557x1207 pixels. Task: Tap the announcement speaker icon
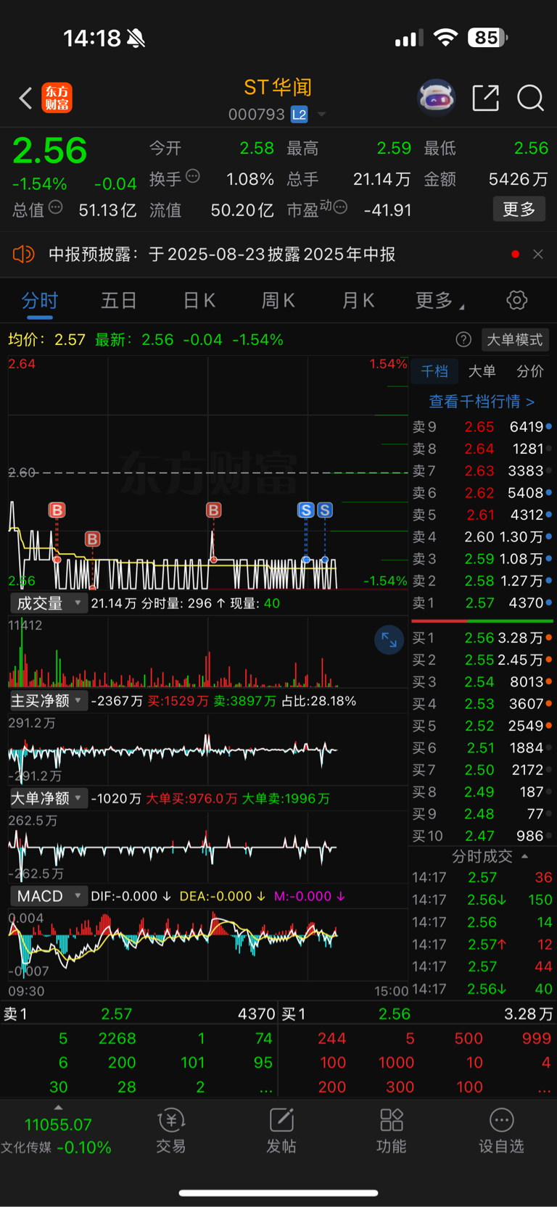coord(23,254)
